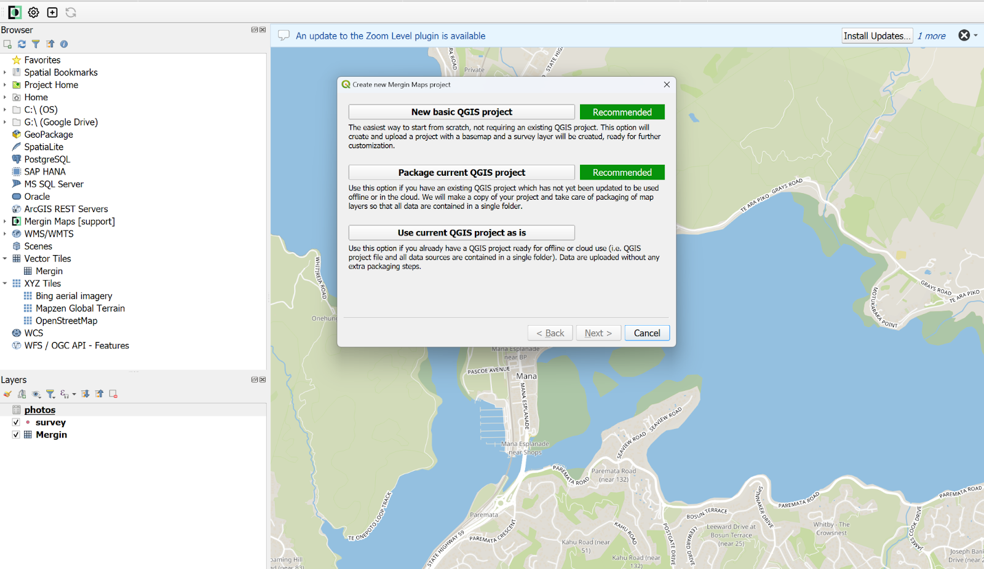Open Mergin Maps configuration gear icon
This screenshot has width=984, height=569.
tap(34, 12)
